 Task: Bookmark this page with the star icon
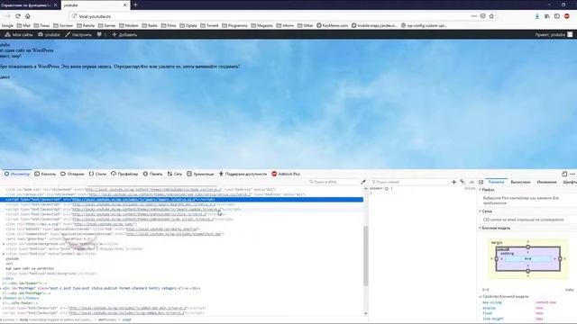point(491,16)
